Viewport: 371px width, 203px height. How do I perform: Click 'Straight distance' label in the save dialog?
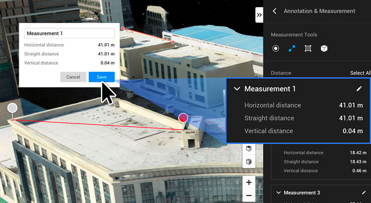click(42, 54)
